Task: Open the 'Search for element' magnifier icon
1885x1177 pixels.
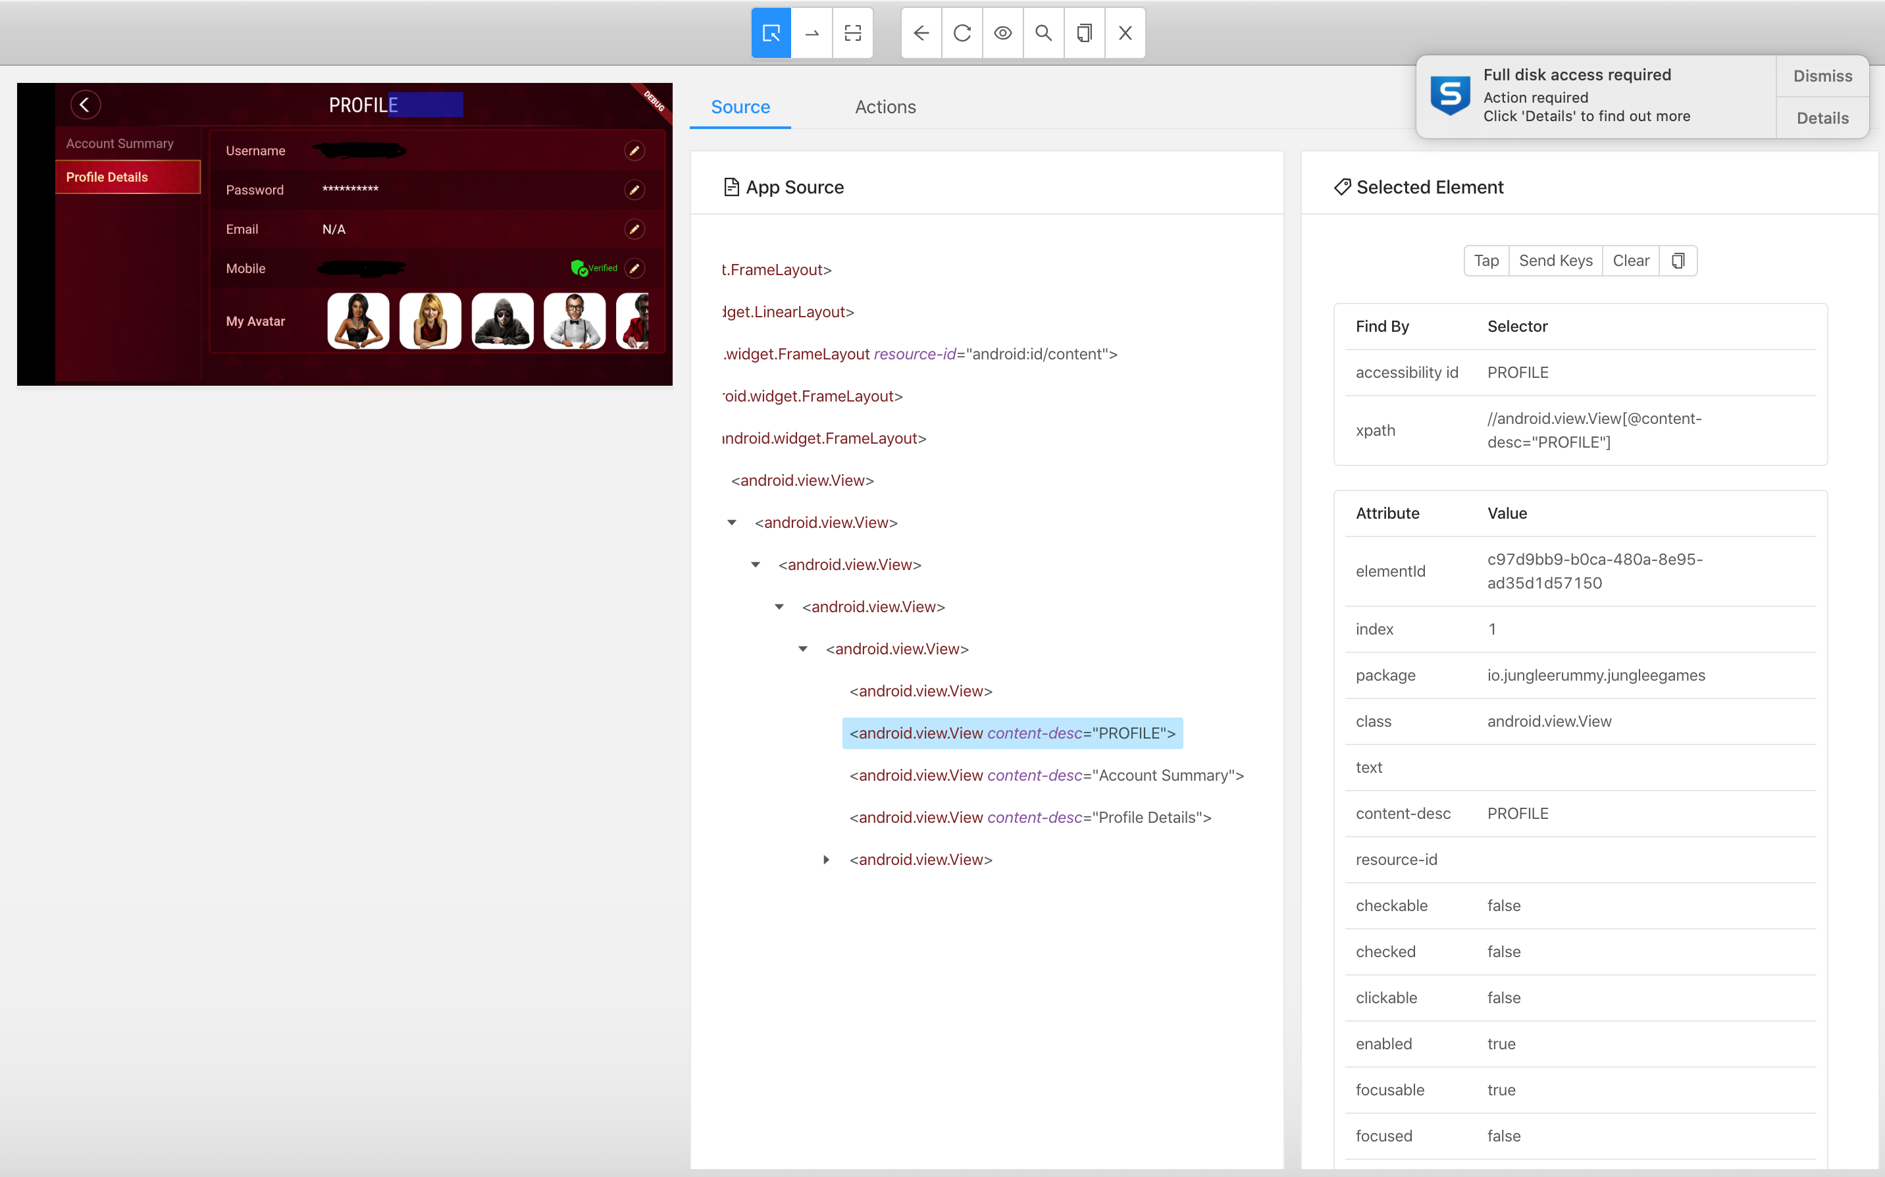Action: tap(1043, 33)
